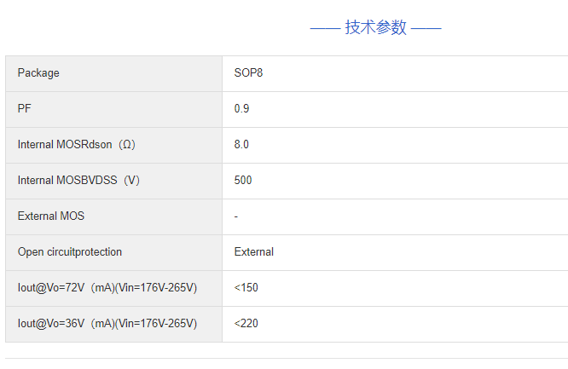Image resolution: width=568 pixels, height=369 pixels.
Task: Click the External MOS label
Action: point(50,216)
